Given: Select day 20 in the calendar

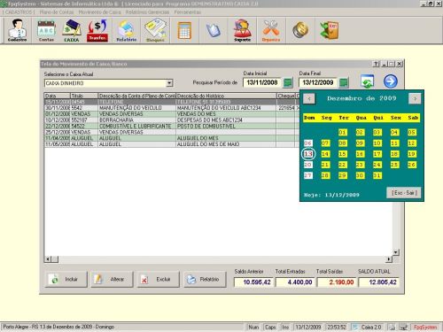Looking at the screenshot, I should click(x=308, y=165).
